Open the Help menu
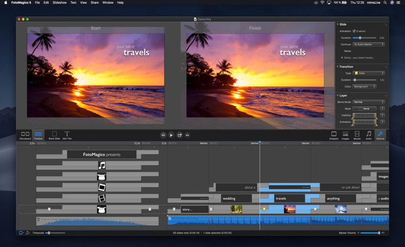Image resolution: width=405 pixels, height=247 pixels. 120,2
